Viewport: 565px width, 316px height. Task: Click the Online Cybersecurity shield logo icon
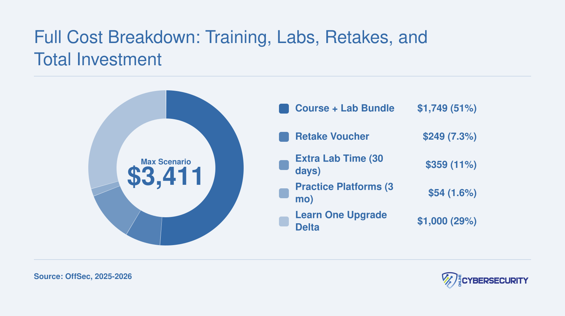click(450, 280)
